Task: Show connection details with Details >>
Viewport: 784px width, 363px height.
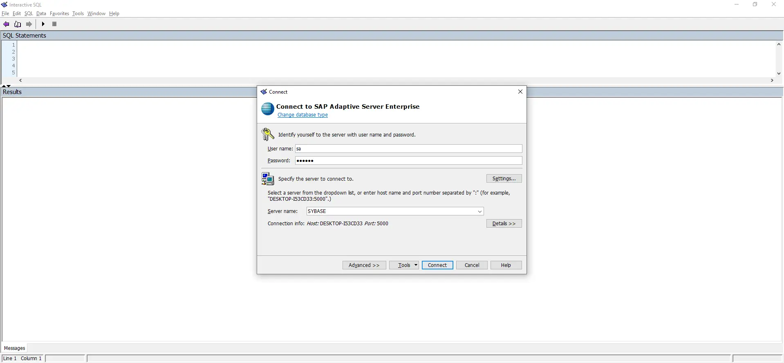Action: (504, 224)
